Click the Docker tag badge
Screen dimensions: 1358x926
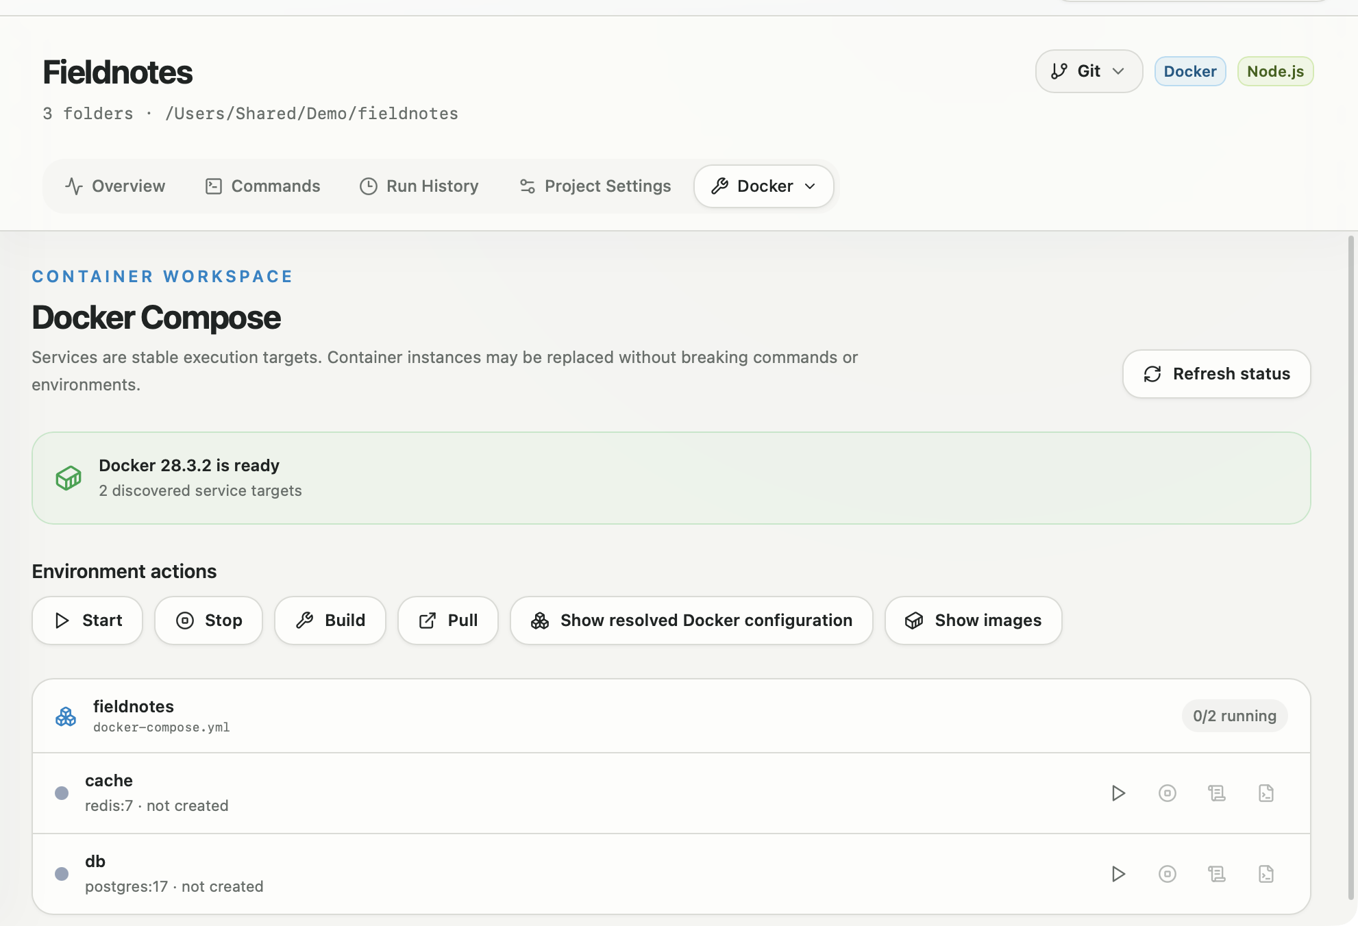(1190, 71)
